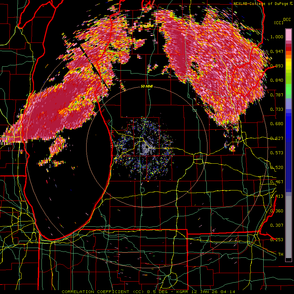The image size is (294, 294).
Task: Click the gray lower segment of color bar
Action: [288, 227]
